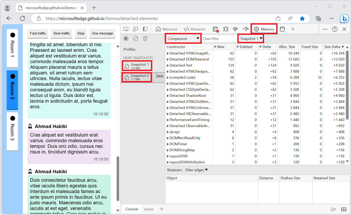
Task: Switch to the Elements tab
Action: (194, 29)
